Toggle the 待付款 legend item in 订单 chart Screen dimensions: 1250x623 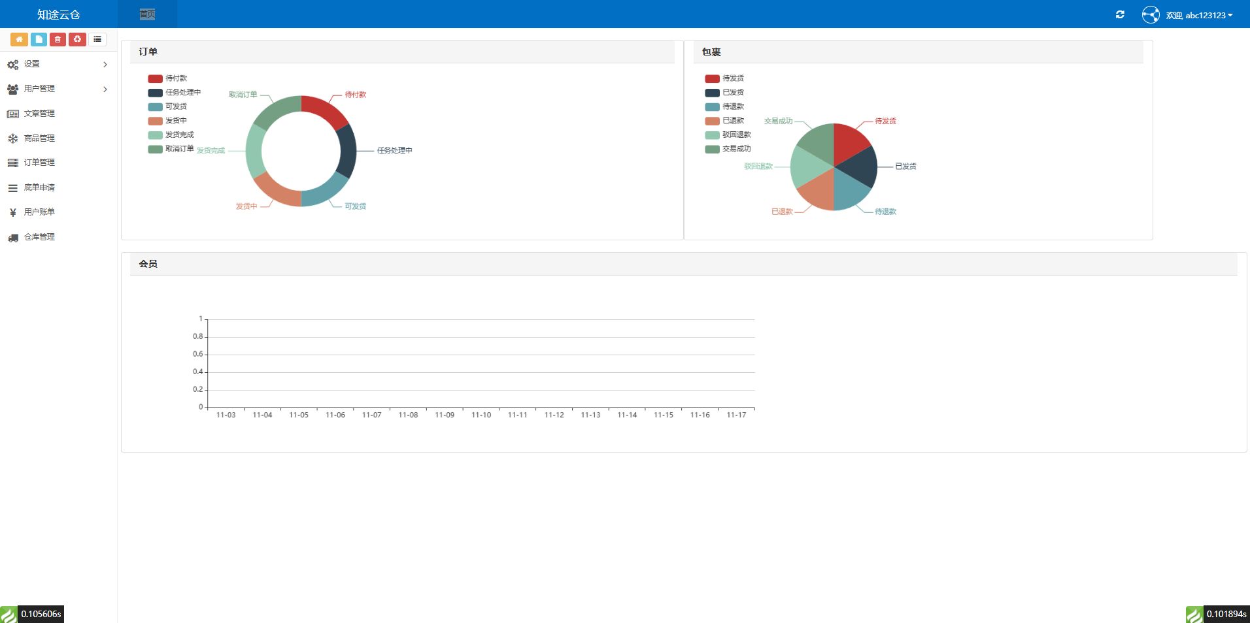point(167,78)
